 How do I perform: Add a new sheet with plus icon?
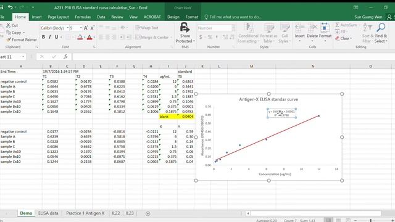148,213
